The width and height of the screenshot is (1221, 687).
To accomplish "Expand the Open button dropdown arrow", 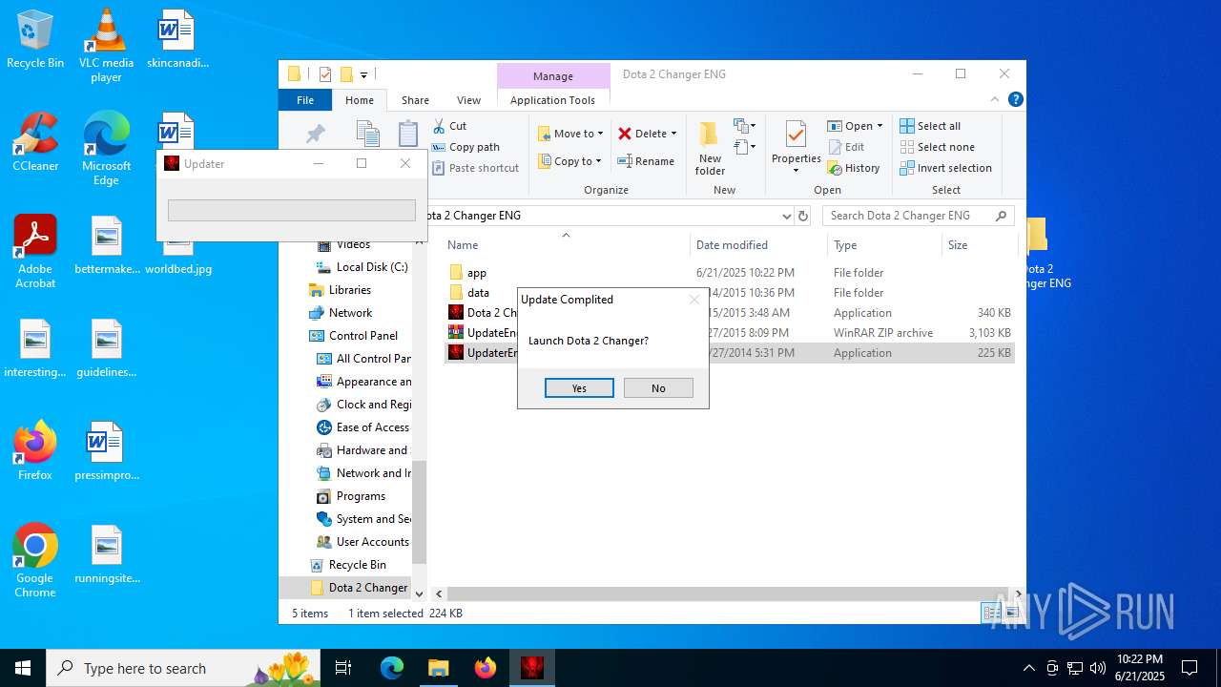I will [x=880, y=126].
